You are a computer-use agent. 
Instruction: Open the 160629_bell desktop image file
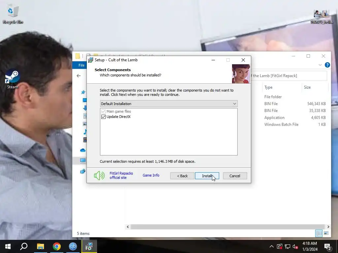pos(321,16)
